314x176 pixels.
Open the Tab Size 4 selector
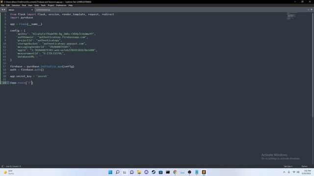[x=288, y=166]
